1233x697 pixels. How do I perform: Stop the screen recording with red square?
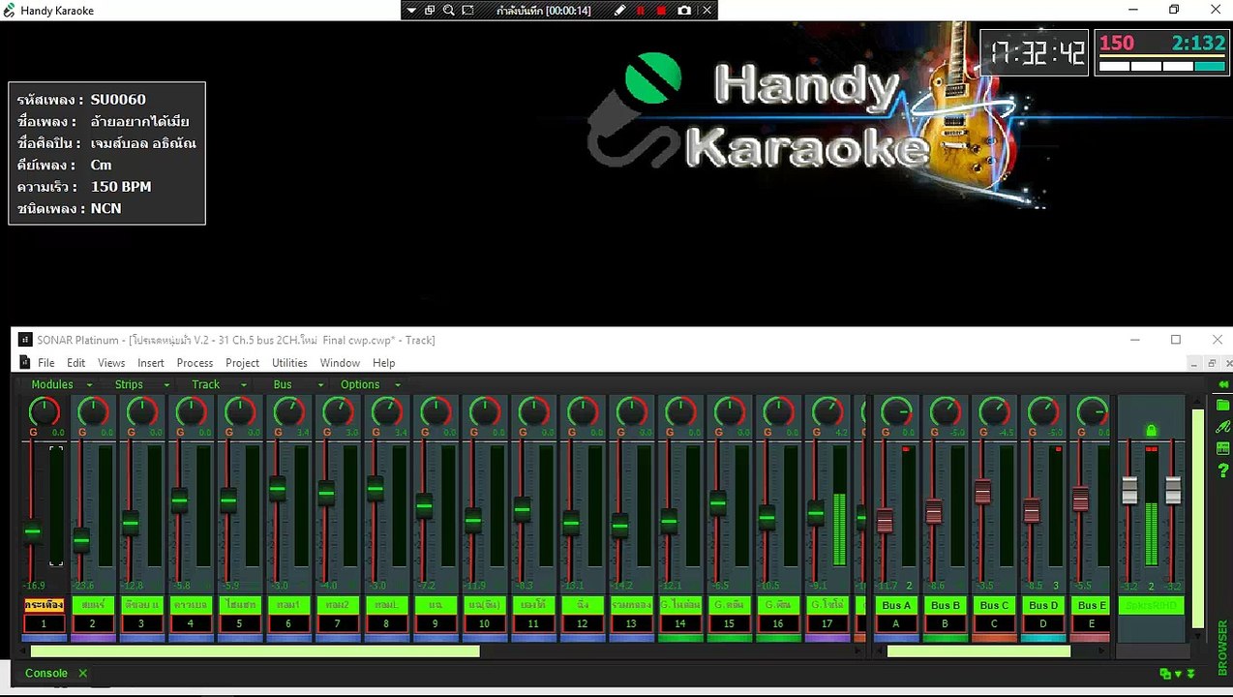tap(662, 10)
